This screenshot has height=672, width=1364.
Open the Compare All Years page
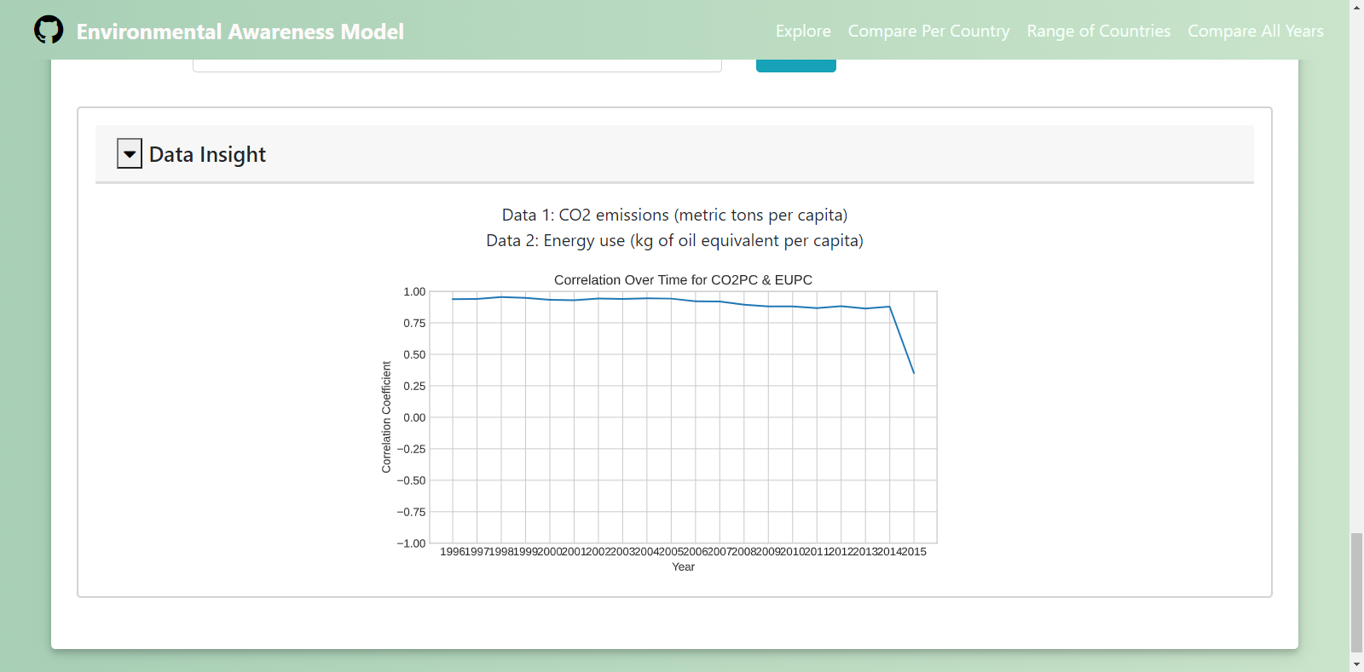(x=1255, y=32)
